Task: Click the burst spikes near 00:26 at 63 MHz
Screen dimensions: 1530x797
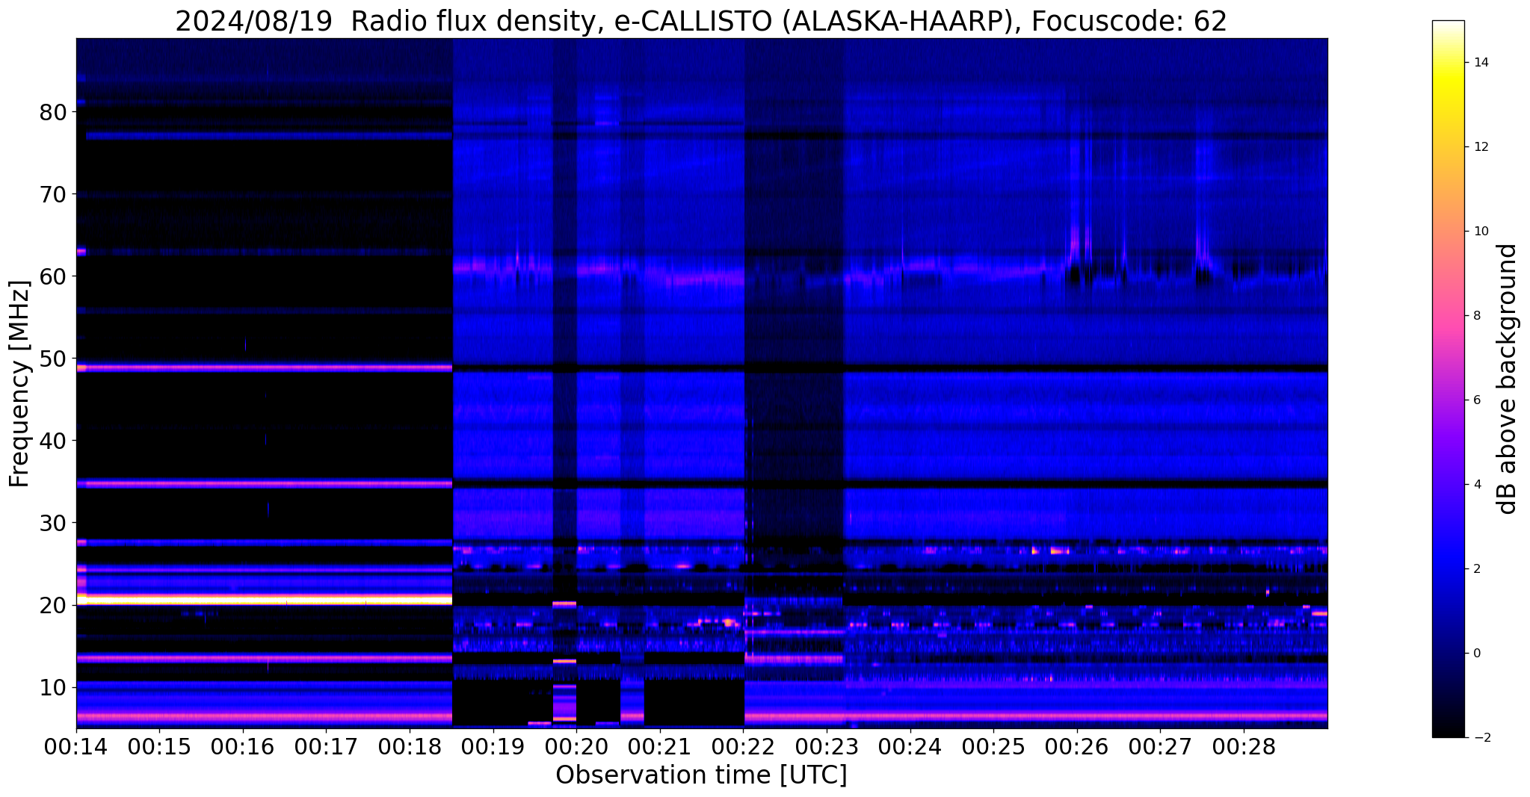Action: tap(1081, 243)
